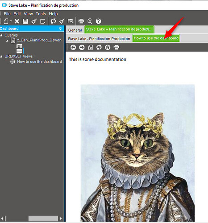The width and height of the screenshot is (208, 223).
Task: Go forward with the browser right arrow
Action: (x=82, y=47)
